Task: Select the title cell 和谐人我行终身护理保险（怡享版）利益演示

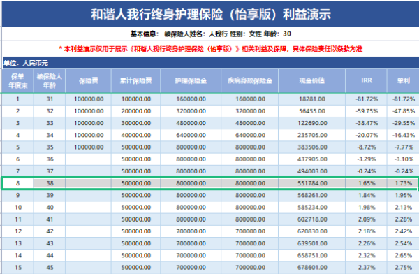Action: [x=211, y=14]
